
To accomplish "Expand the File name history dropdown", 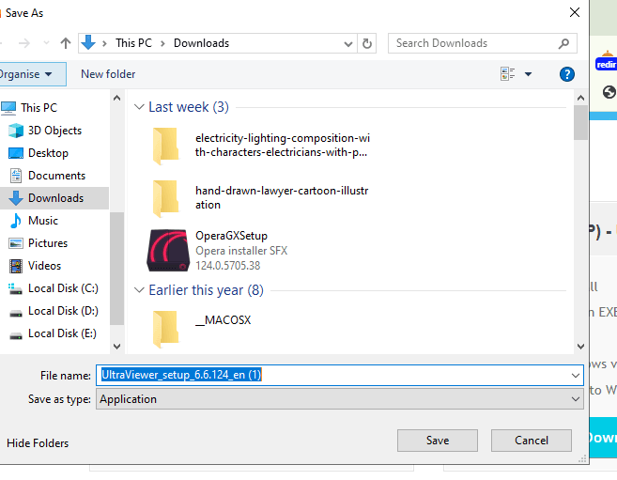I will pos(576,375).
